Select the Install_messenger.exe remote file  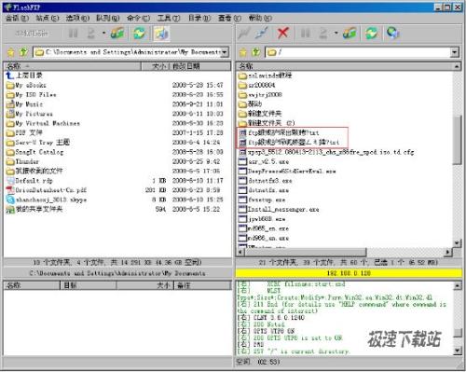coord(279,209)
